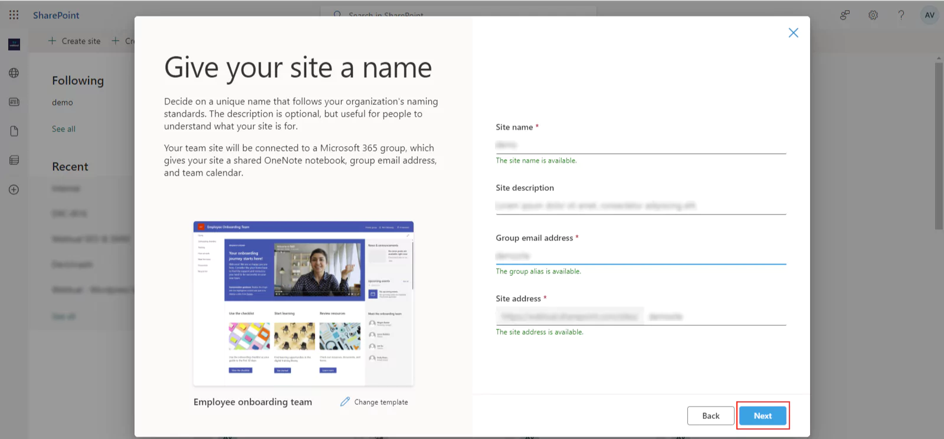Open the My lists icon in sidebar

tap(14, 160)
